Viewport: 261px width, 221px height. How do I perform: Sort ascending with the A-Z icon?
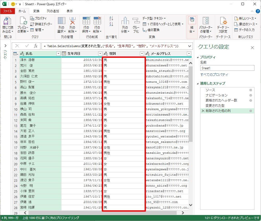pos(111,18)
